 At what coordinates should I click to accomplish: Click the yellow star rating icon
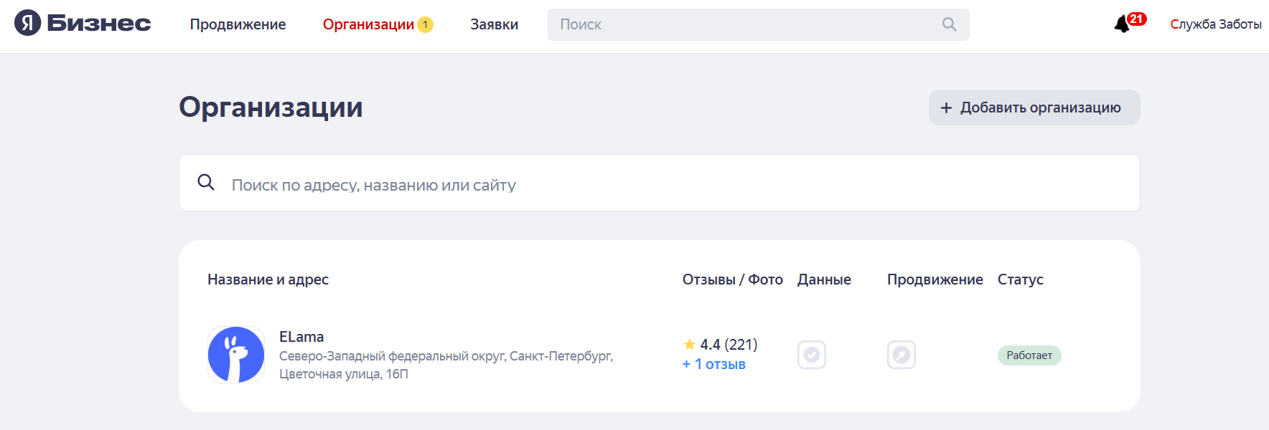coord(690,345)
